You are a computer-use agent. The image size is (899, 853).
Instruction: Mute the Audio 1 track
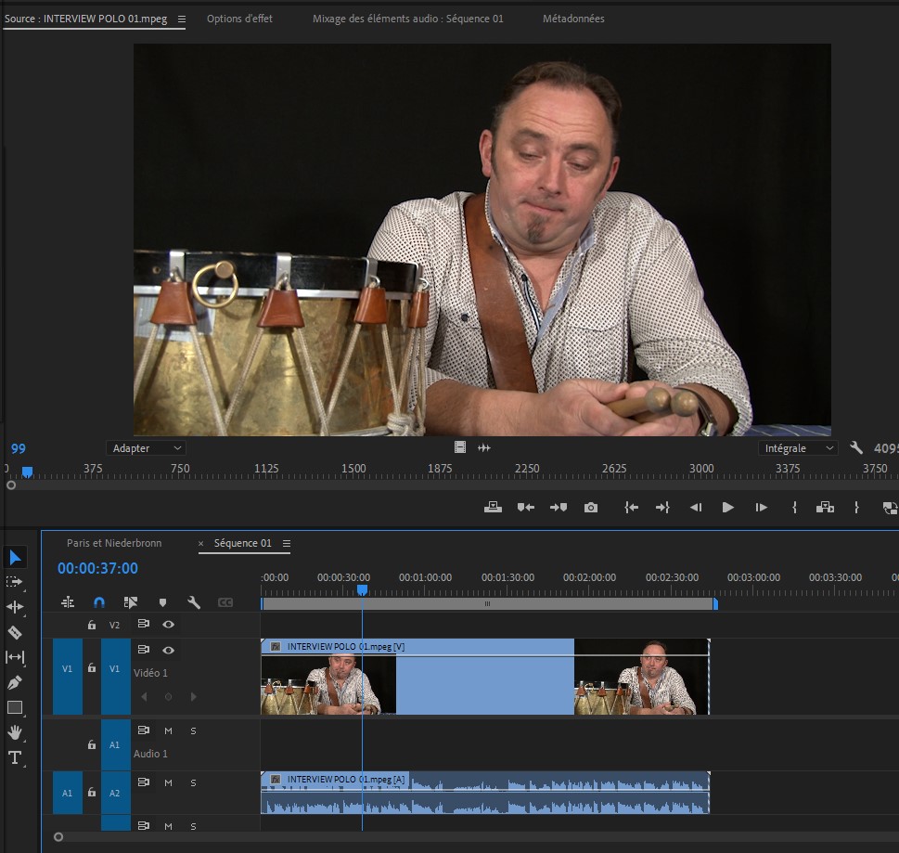pyautogui.click(x=168, y=730)
